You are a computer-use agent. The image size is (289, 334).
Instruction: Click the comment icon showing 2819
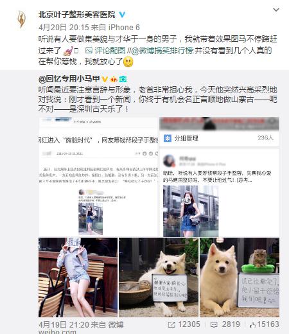point(214,325)
